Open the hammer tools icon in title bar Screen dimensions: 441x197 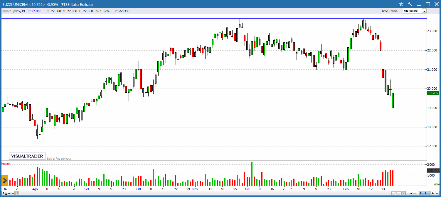[410, 4]
